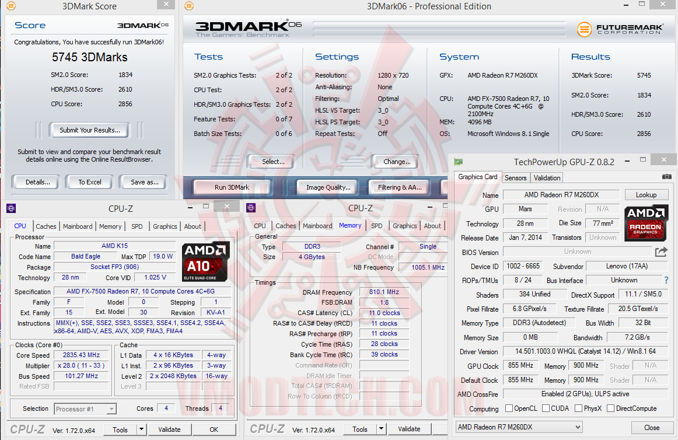Click the CrossFire Enabled (2 GPUs) field

tap(585, 394)
